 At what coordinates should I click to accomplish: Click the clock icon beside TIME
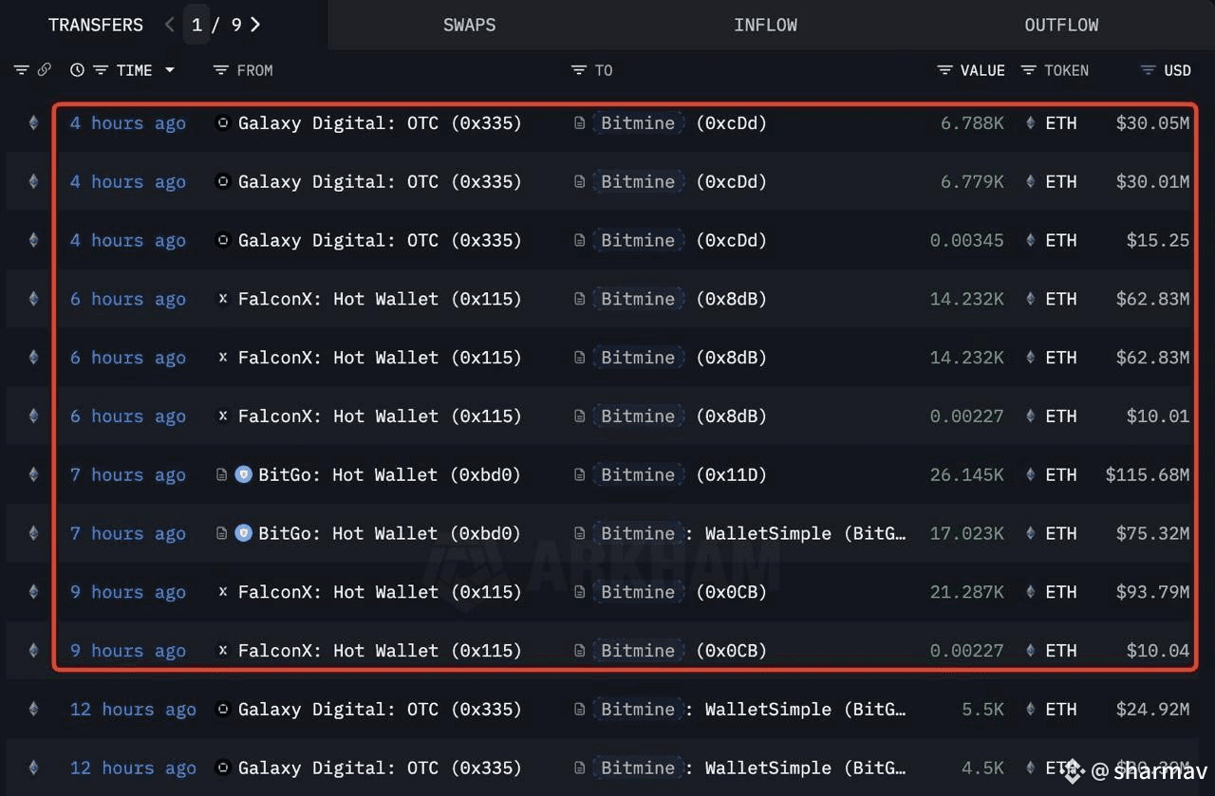pos(77,70)
